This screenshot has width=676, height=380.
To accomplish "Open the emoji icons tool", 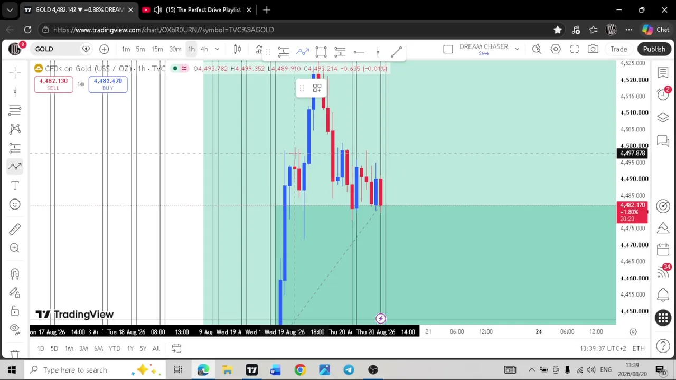I will tap(15, 205).
